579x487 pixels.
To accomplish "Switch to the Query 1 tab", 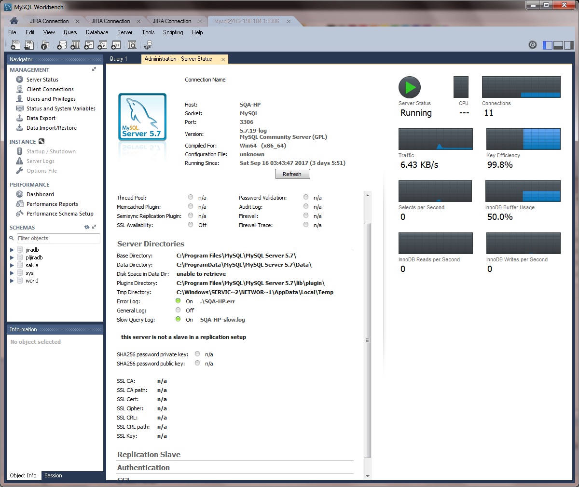I will [118, 58].
